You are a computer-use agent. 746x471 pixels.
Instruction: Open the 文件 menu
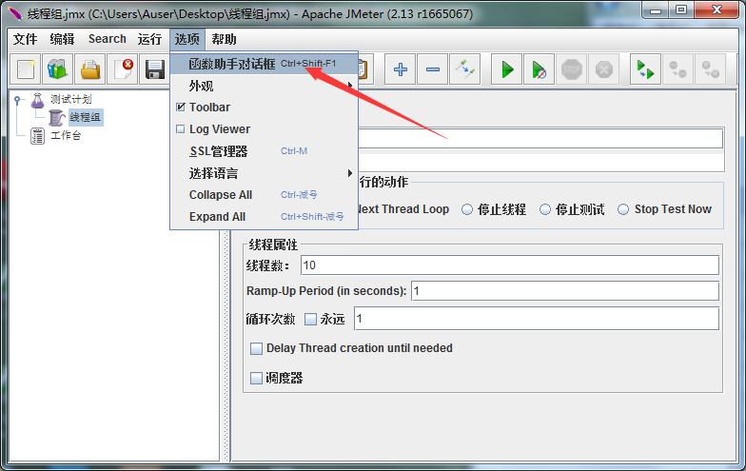point(25,39)
